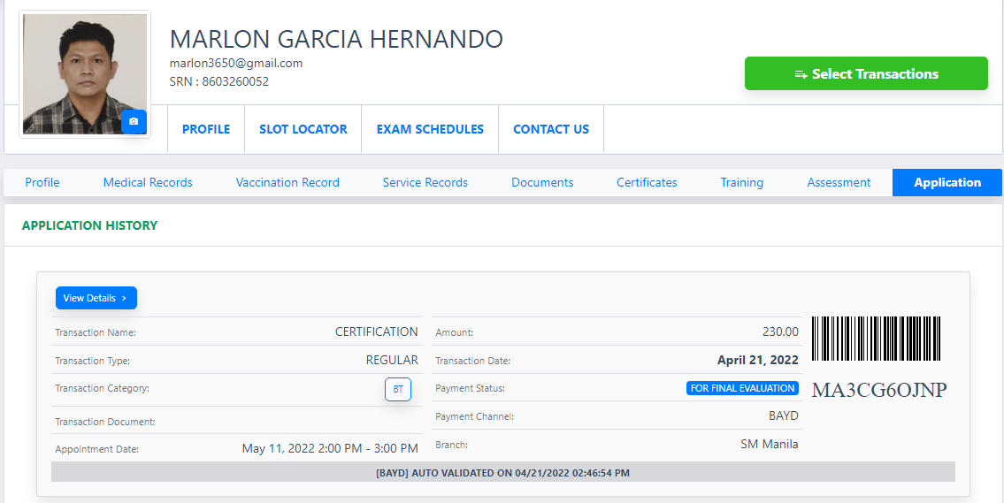Open the Assessment tab
This screenshot has height=503, width=1004.
[839, 182]
